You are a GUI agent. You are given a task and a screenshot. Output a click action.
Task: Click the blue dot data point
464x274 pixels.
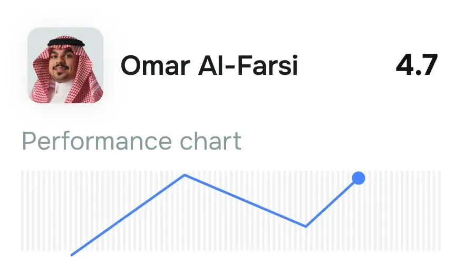(x=359, y=178)
